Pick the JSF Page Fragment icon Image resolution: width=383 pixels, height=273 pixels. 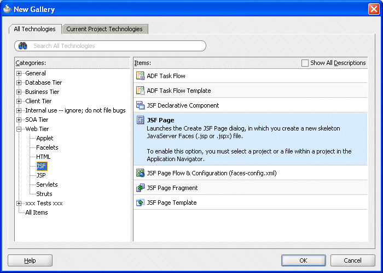point(140,188)
